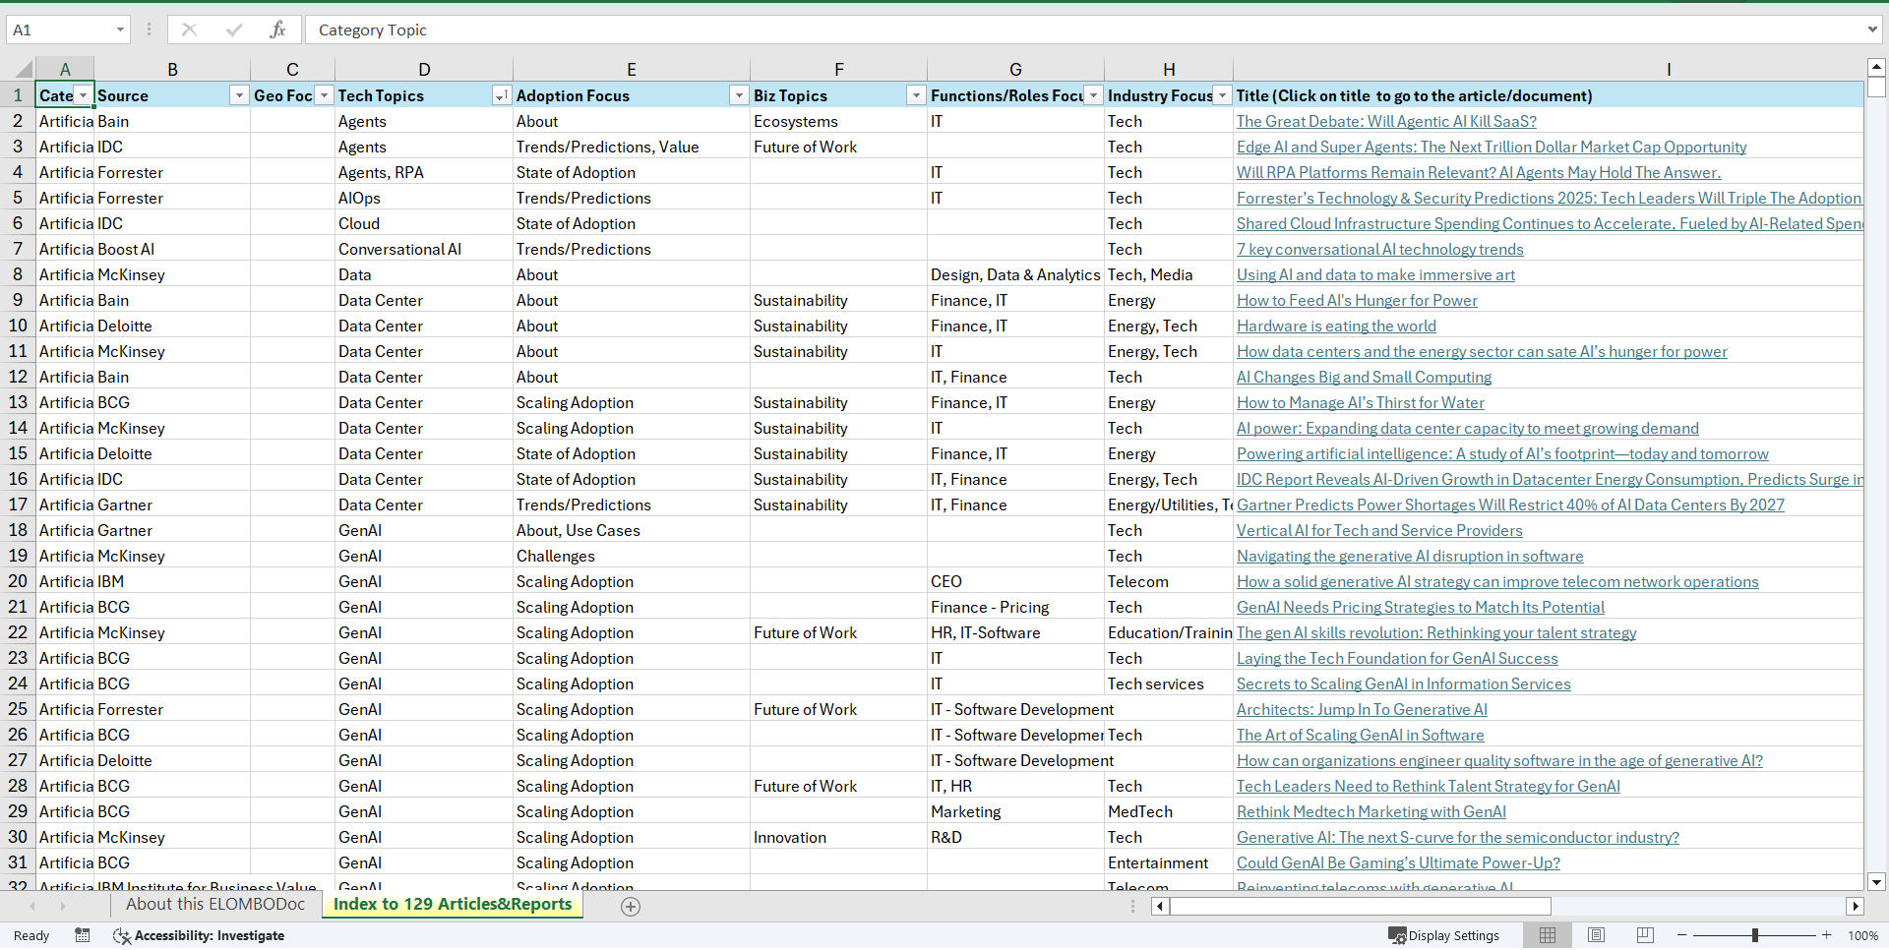Viewport: 1889px width, 950px height.
Task: Switch to Page Break Preview icon
Action: click(1645, 935)
